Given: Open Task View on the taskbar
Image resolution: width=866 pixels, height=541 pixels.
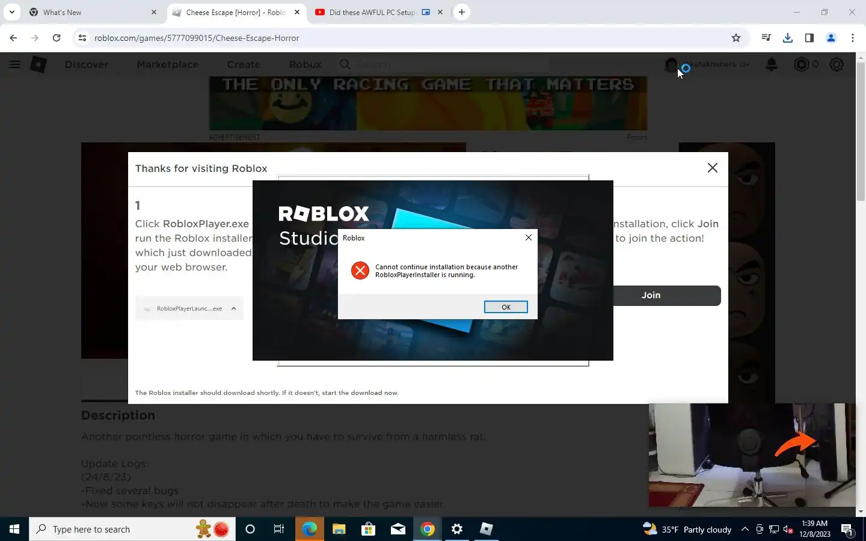Looking at the screenshot, I should 279,529.
